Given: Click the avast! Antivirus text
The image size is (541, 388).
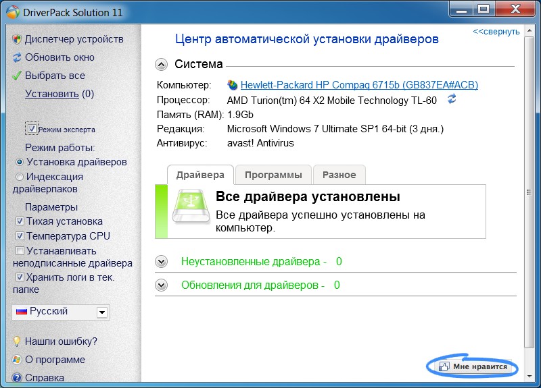Looking at the screenshot, I should [x=260, y=143].
